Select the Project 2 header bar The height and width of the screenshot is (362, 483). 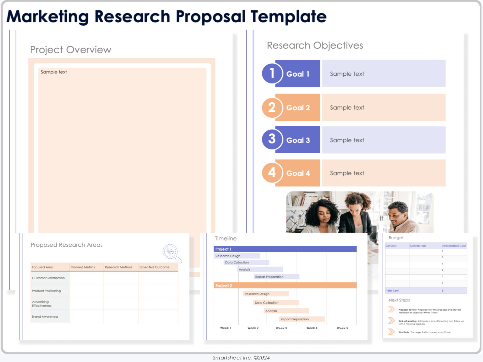pyautogui.click(x=285, y=286)
